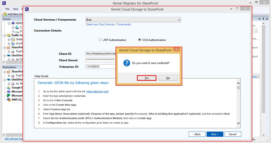Click the Enterprise ID input field
The image size is (271, 143).
100,66
